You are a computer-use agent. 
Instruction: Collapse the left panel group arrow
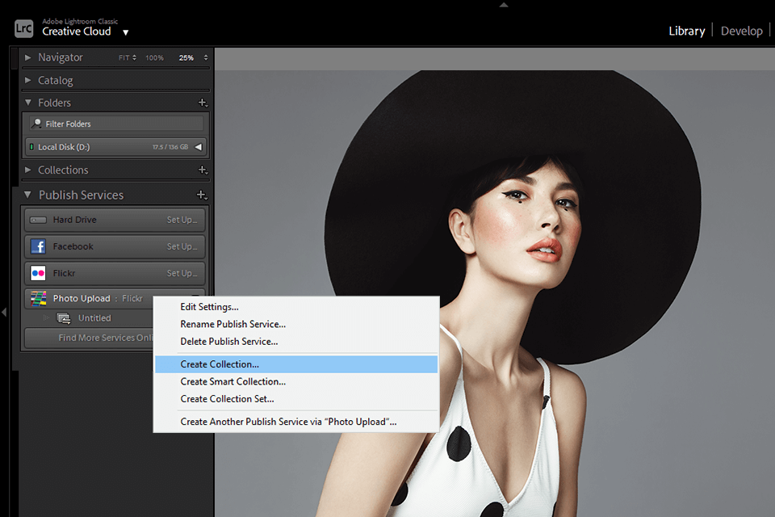4,312
